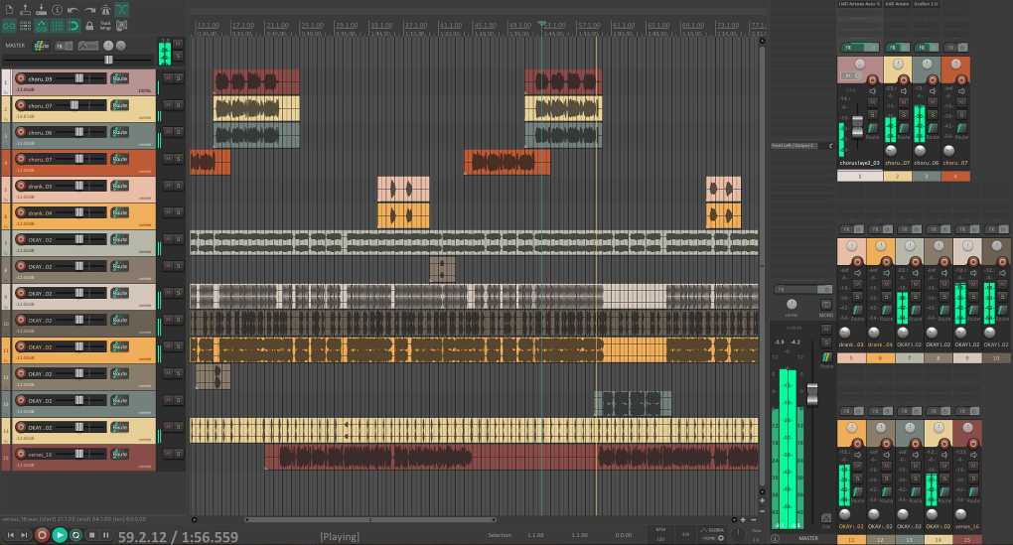This screenshot has height=545, width=1013.
Task: Click the playback rate knob in transport
Action: (737, 535)
